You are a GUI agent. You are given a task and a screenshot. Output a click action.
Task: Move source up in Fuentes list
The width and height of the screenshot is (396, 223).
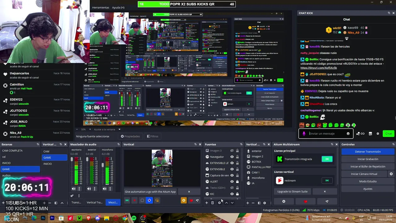[226, 203]
